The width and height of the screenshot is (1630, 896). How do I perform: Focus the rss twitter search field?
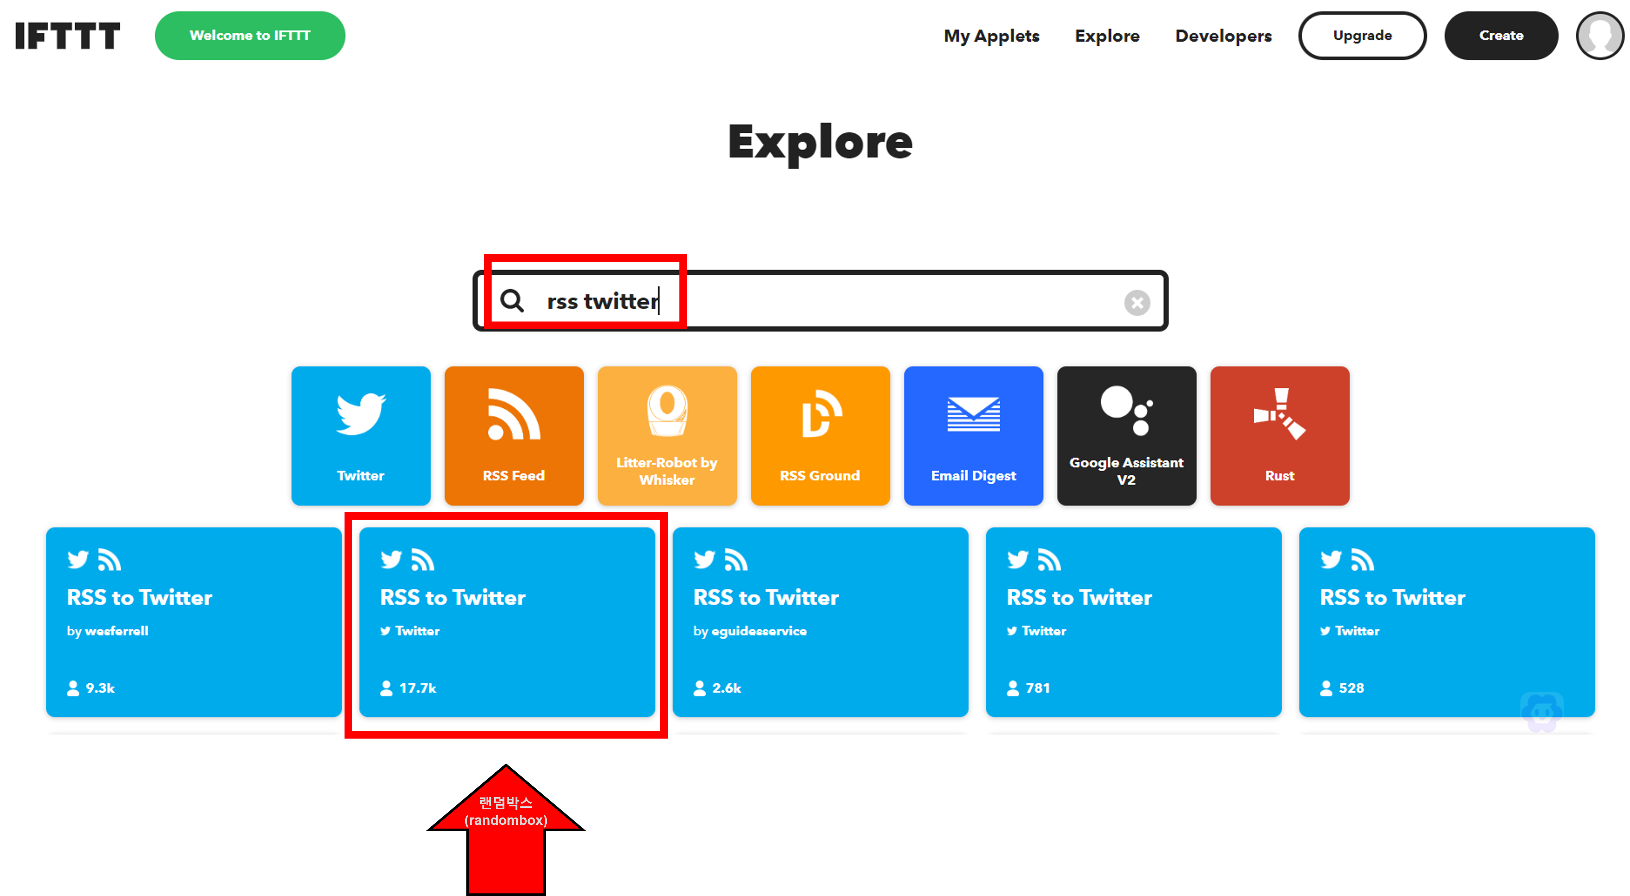[820, 300]
